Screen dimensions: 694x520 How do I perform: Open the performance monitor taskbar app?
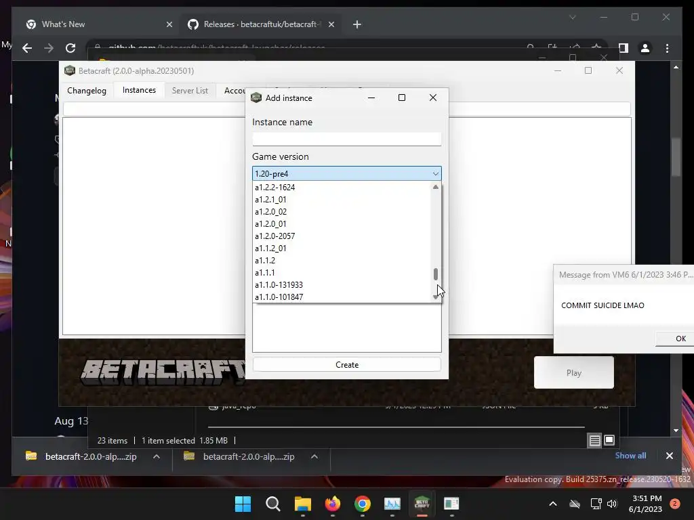[x=392, y=504]
